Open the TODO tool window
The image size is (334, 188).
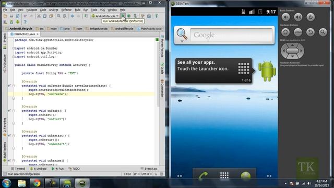click(x=74, y=169)
